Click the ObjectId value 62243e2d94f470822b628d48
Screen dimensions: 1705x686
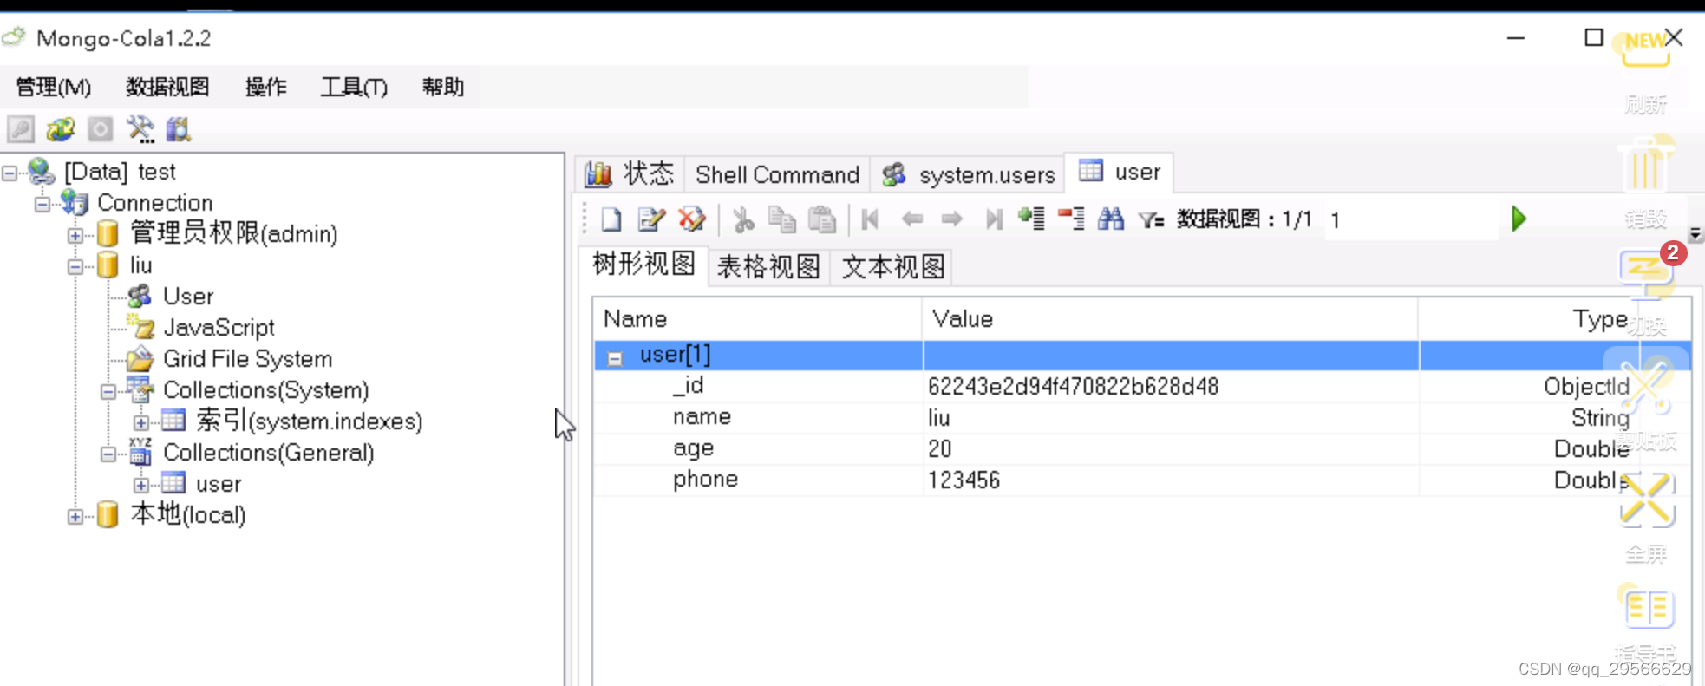point(1073,387)
